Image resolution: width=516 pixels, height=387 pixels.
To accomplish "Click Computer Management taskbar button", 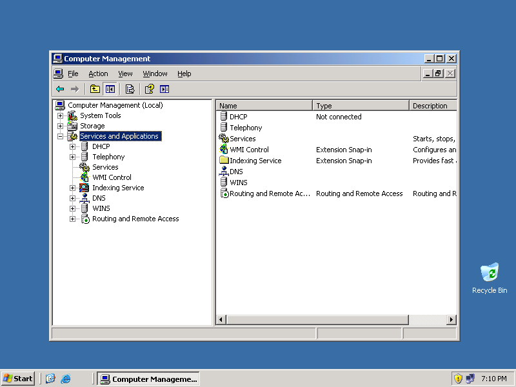I will (x=148, y=379).
